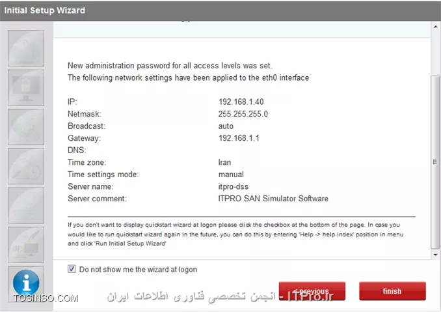Click the red finish button
Image resolution: width=441 pixels, height=312 pixels.
pyautogui.click(x=392, y=291)
